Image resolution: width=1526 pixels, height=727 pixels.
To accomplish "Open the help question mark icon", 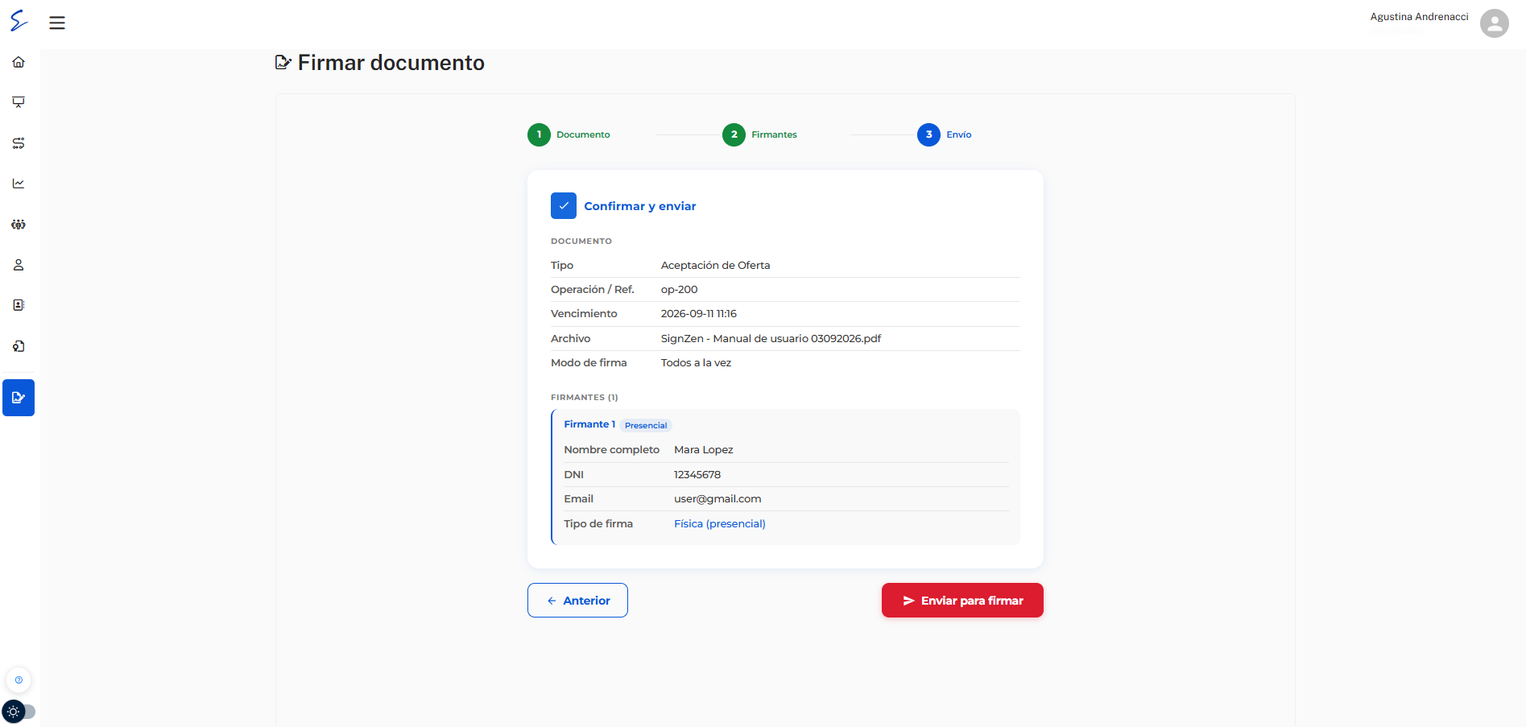I will (x=19, y=680).
